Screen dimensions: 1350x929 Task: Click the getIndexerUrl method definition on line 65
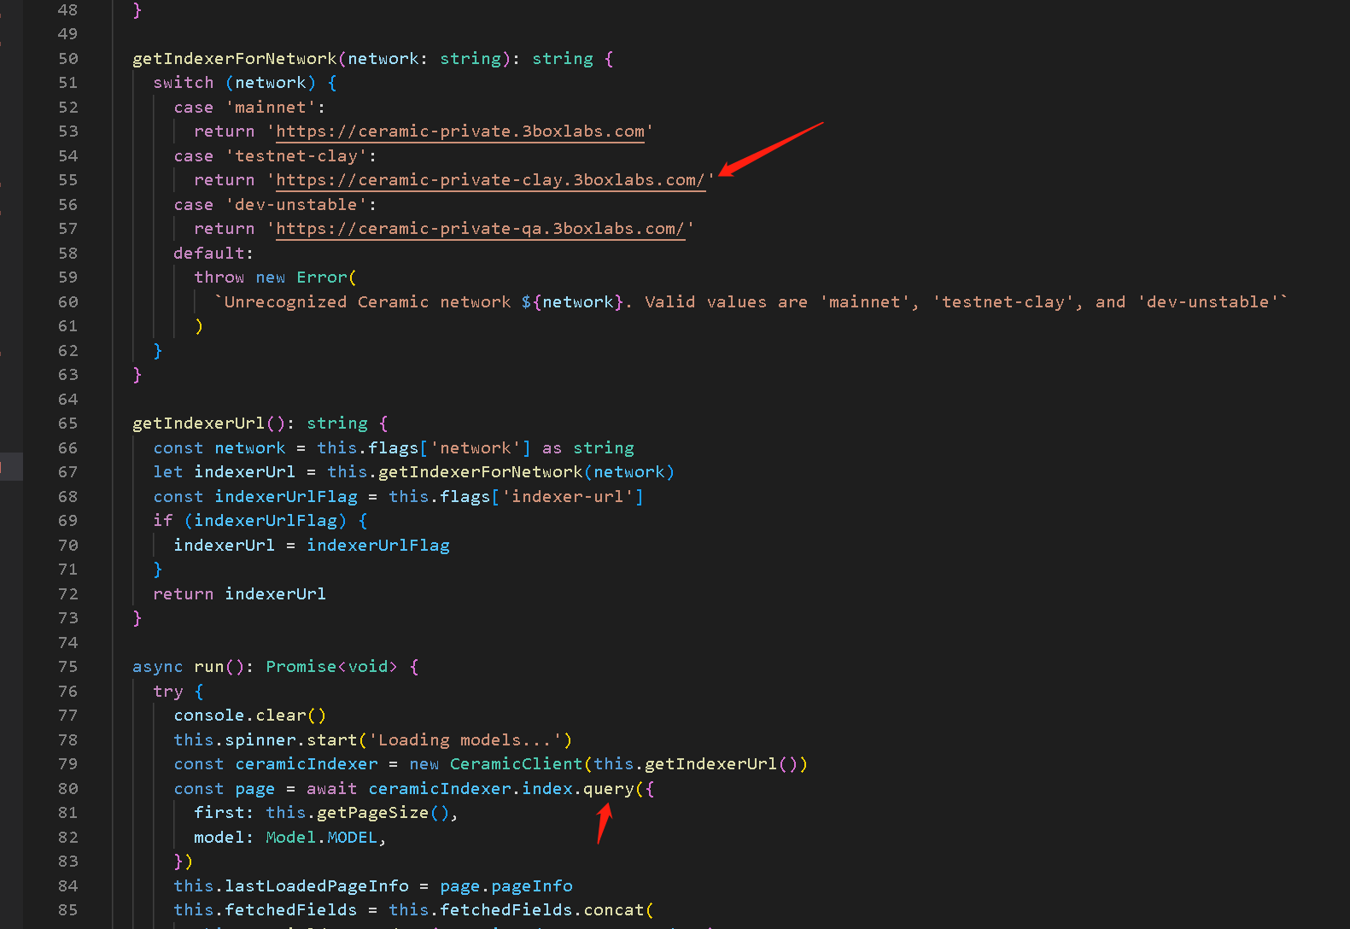(x=199, y=424)
